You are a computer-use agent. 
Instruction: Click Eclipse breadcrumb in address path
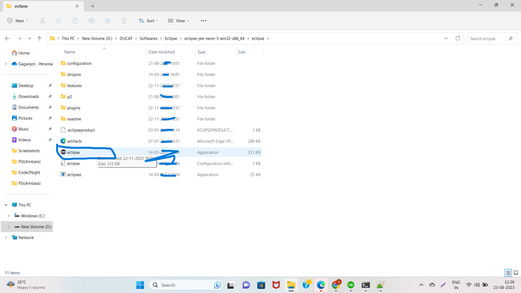click(x=171, y=39)
